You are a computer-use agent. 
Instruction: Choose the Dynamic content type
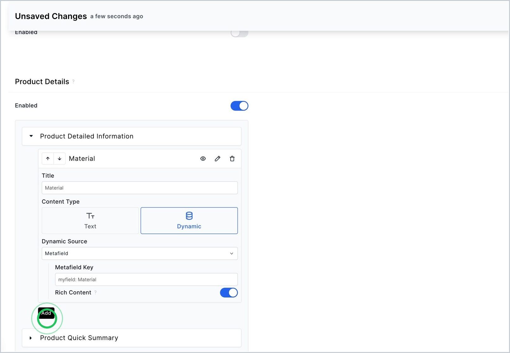tap(189, 221)
